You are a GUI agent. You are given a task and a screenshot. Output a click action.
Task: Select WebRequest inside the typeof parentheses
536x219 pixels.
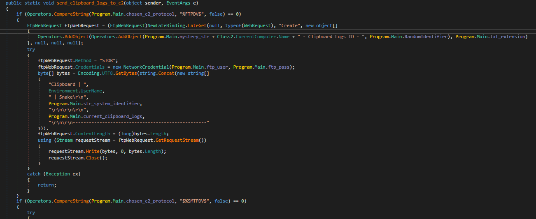257,25
